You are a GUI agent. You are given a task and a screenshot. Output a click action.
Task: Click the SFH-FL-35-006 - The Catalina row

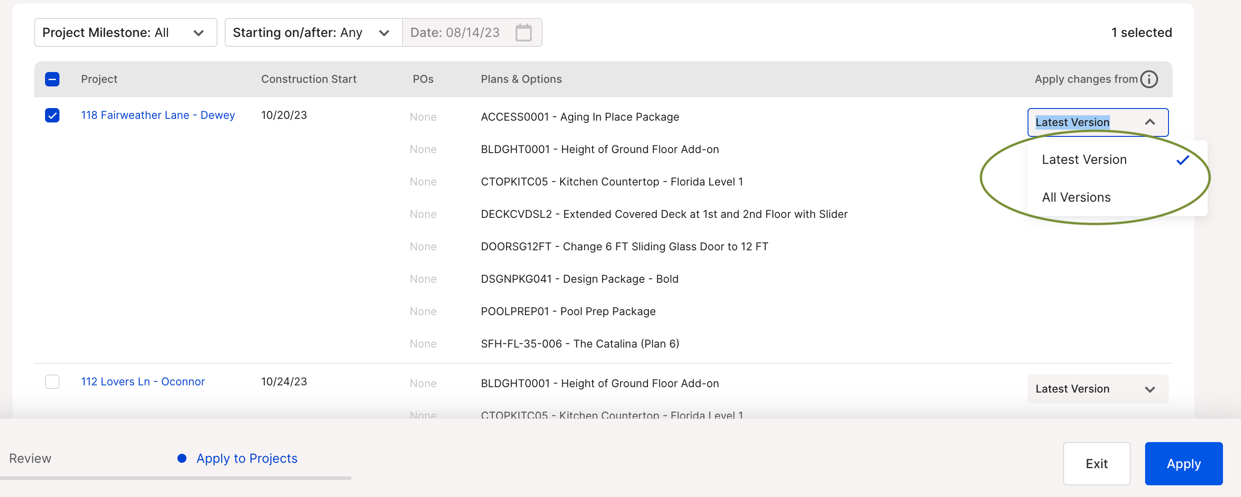[x=580, y=344]
